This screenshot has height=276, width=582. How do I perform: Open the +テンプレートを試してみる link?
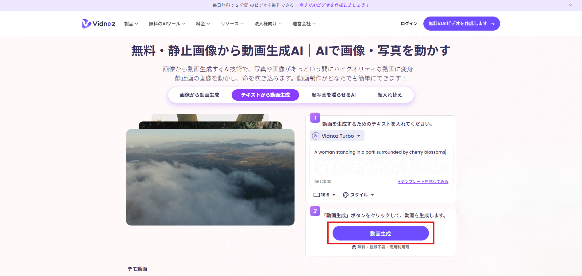pos(423,181)
